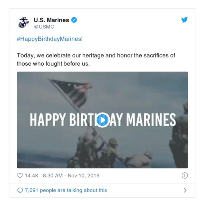
Task: View "7,091 people are talking about this"
Action: [66, 190]
